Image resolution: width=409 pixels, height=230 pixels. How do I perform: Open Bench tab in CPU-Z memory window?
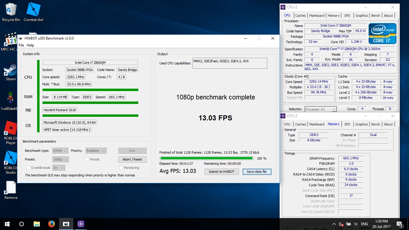coord(376,124)
